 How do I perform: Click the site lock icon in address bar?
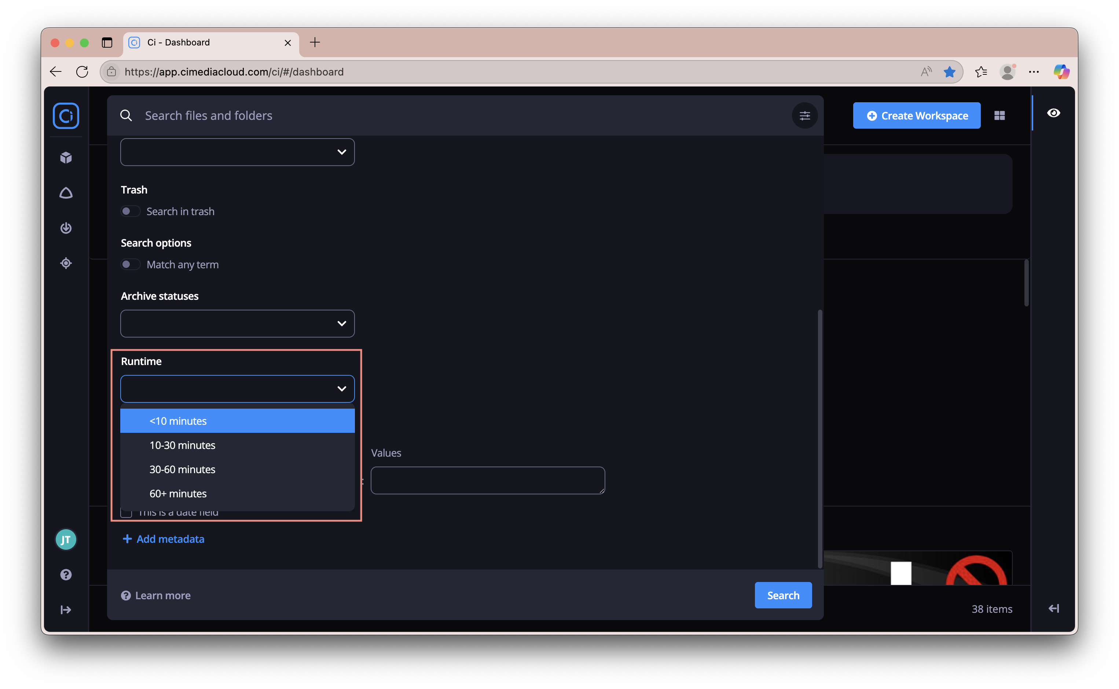click(x=111, y=71)
